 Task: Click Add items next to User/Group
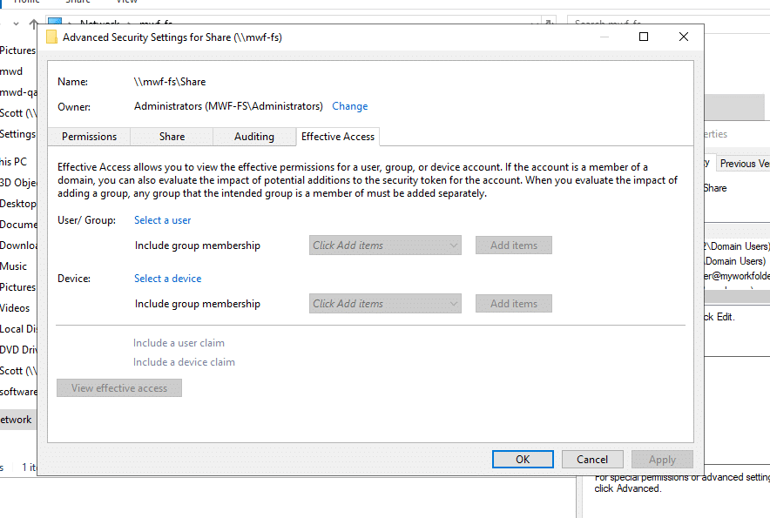click(513, 246)
